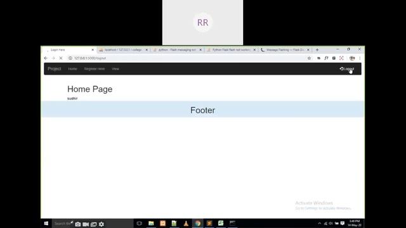Screen dimensions: 406x228
Task: Click the 'Footer' heading text
Action: (203, 110)
